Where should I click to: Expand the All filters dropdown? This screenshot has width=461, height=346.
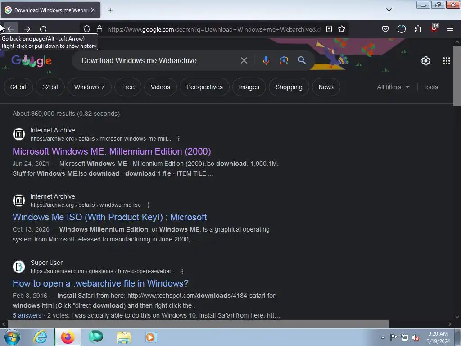(393, 87)
